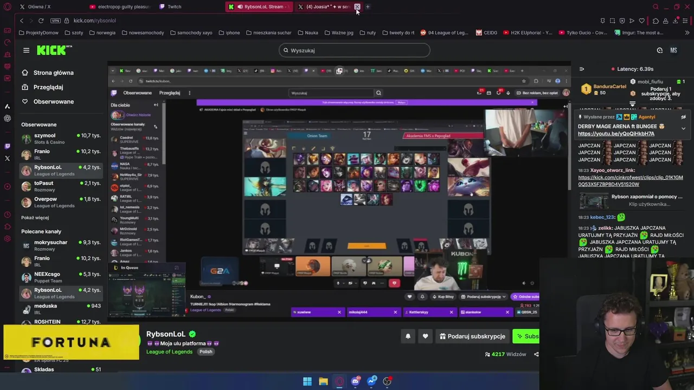The width and height of the screenshot is (694, 390).
Task: Click the browser downloads icon
Action: (676, 21)
